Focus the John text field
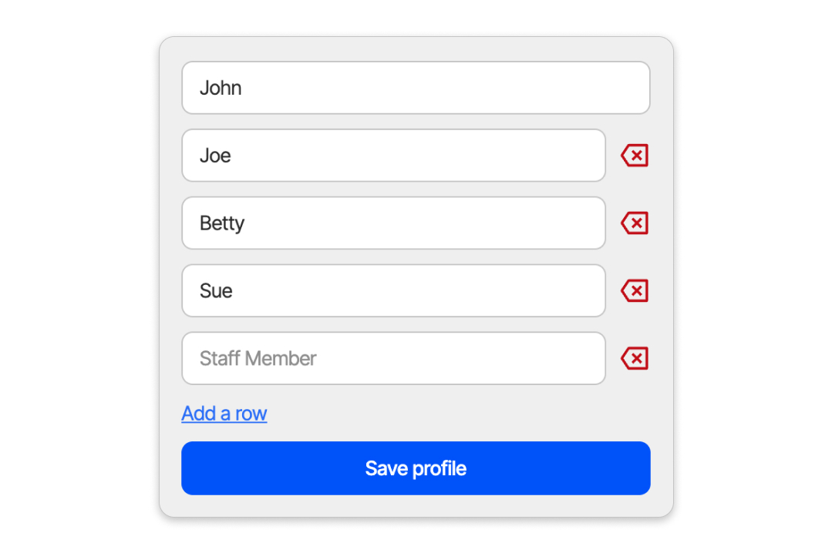The image size is (832, 553). click(x=416, y=88)
